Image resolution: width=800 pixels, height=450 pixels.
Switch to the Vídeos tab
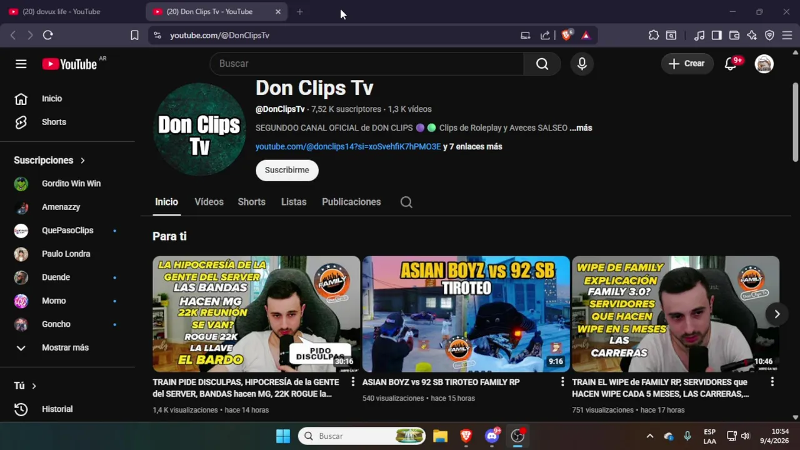209,202
